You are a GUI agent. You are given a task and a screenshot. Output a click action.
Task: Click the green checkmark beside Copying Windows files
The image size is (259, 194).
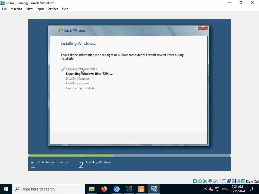tap(63, 69)
